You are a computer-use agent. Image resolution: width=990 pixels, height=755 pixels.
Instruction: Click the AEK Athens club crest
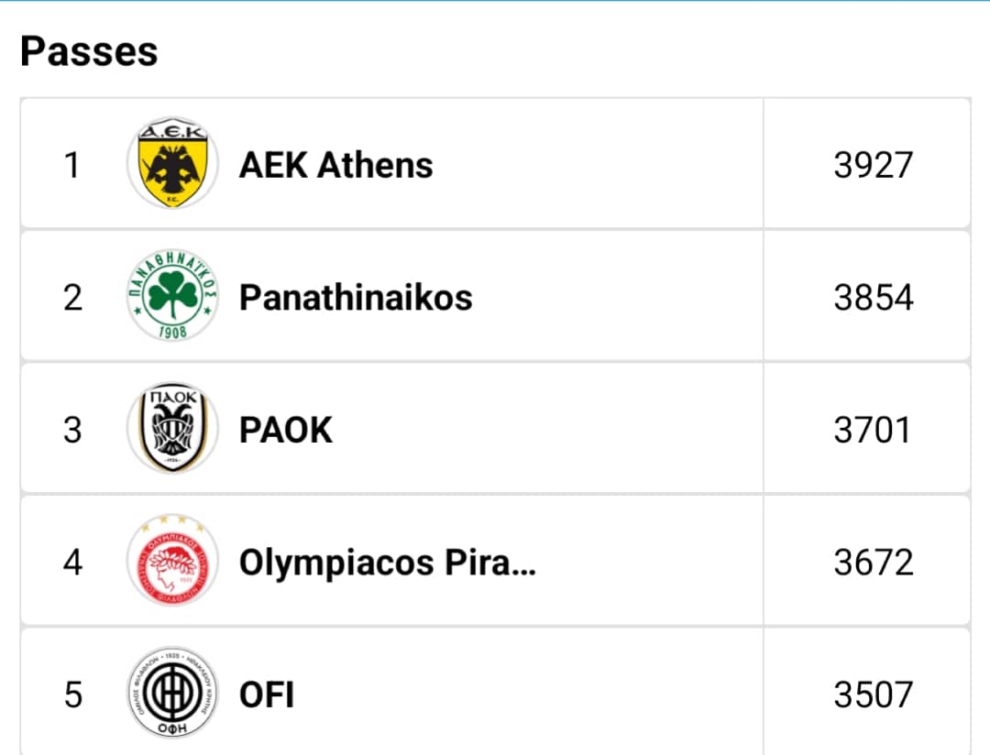172,163
